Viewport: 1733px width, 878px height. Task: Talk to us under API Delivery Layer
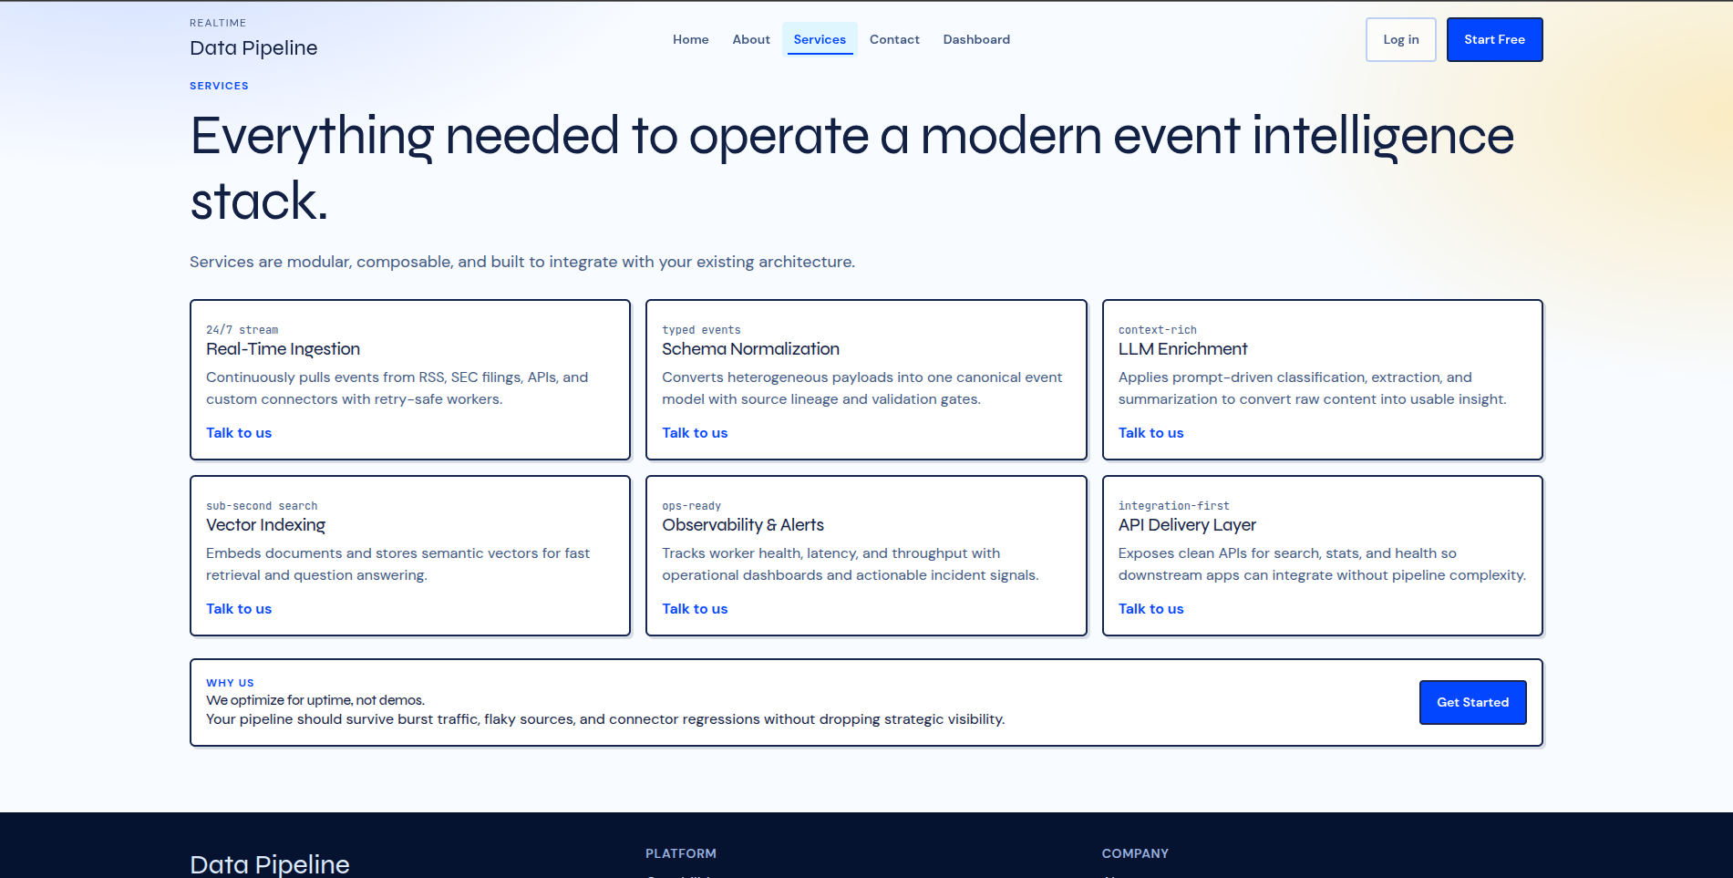coord(1150,609)
